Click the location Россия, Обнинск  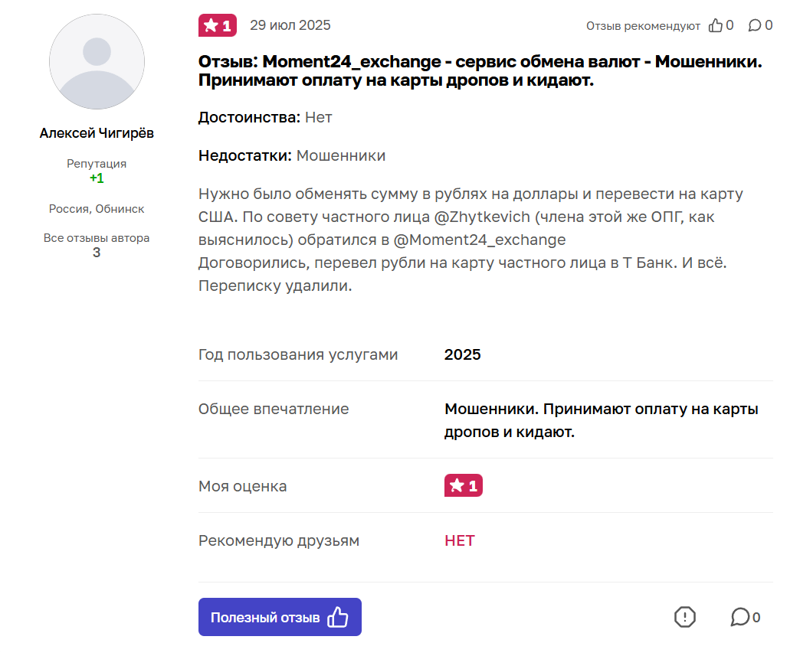(96, 208)
